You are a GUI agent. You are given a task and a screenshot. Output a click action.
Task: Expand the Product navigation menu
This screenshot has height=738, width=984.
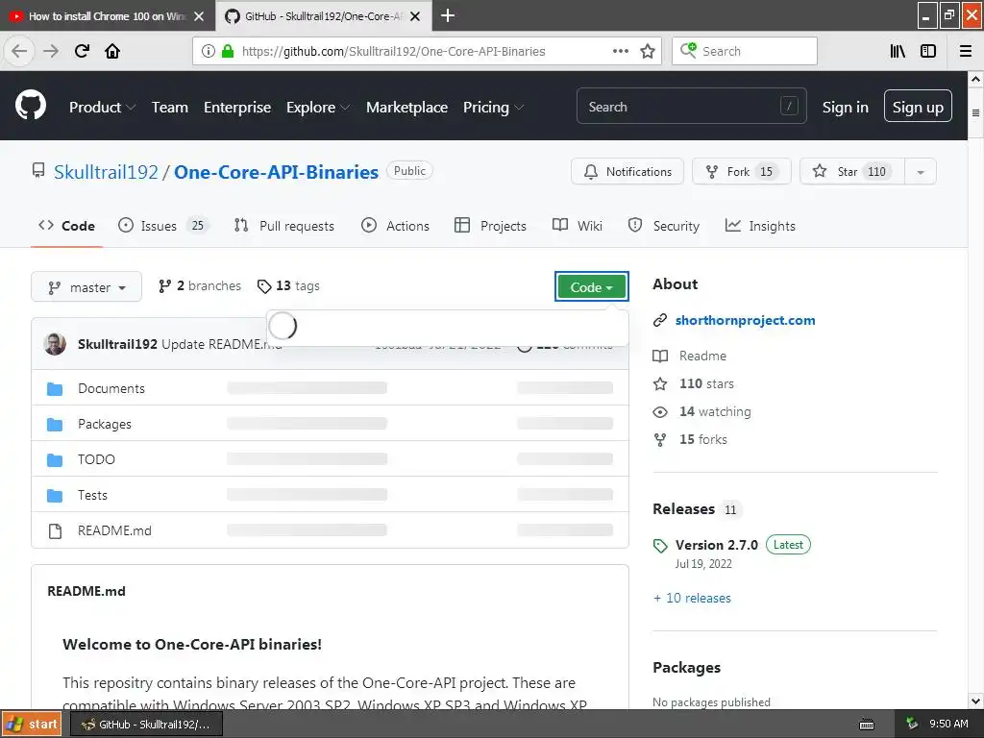coord(102,108)
